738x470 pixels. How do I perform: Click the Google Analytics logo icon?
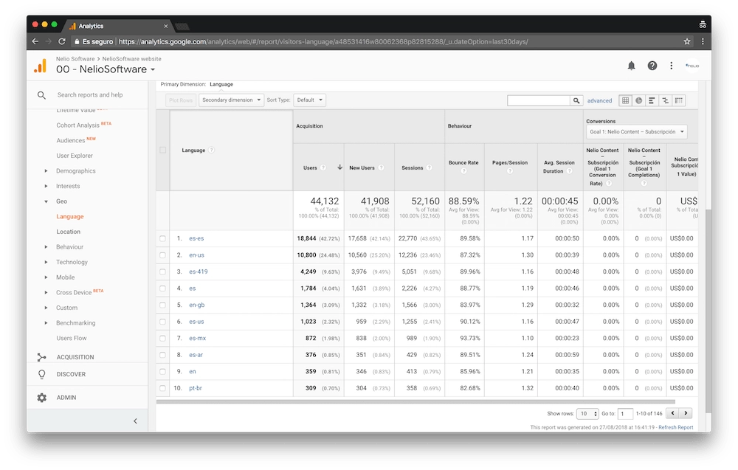pos(41,66)
